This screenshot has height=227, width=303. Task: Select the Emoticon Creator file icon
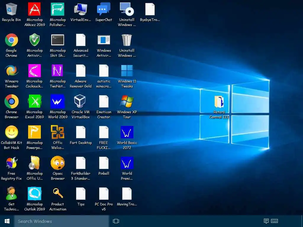[x=104, y=101]
